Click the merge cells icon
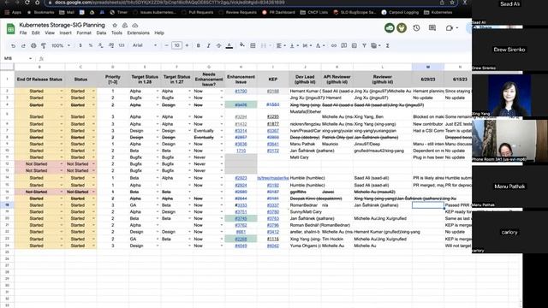 click(x=264, y=45)
